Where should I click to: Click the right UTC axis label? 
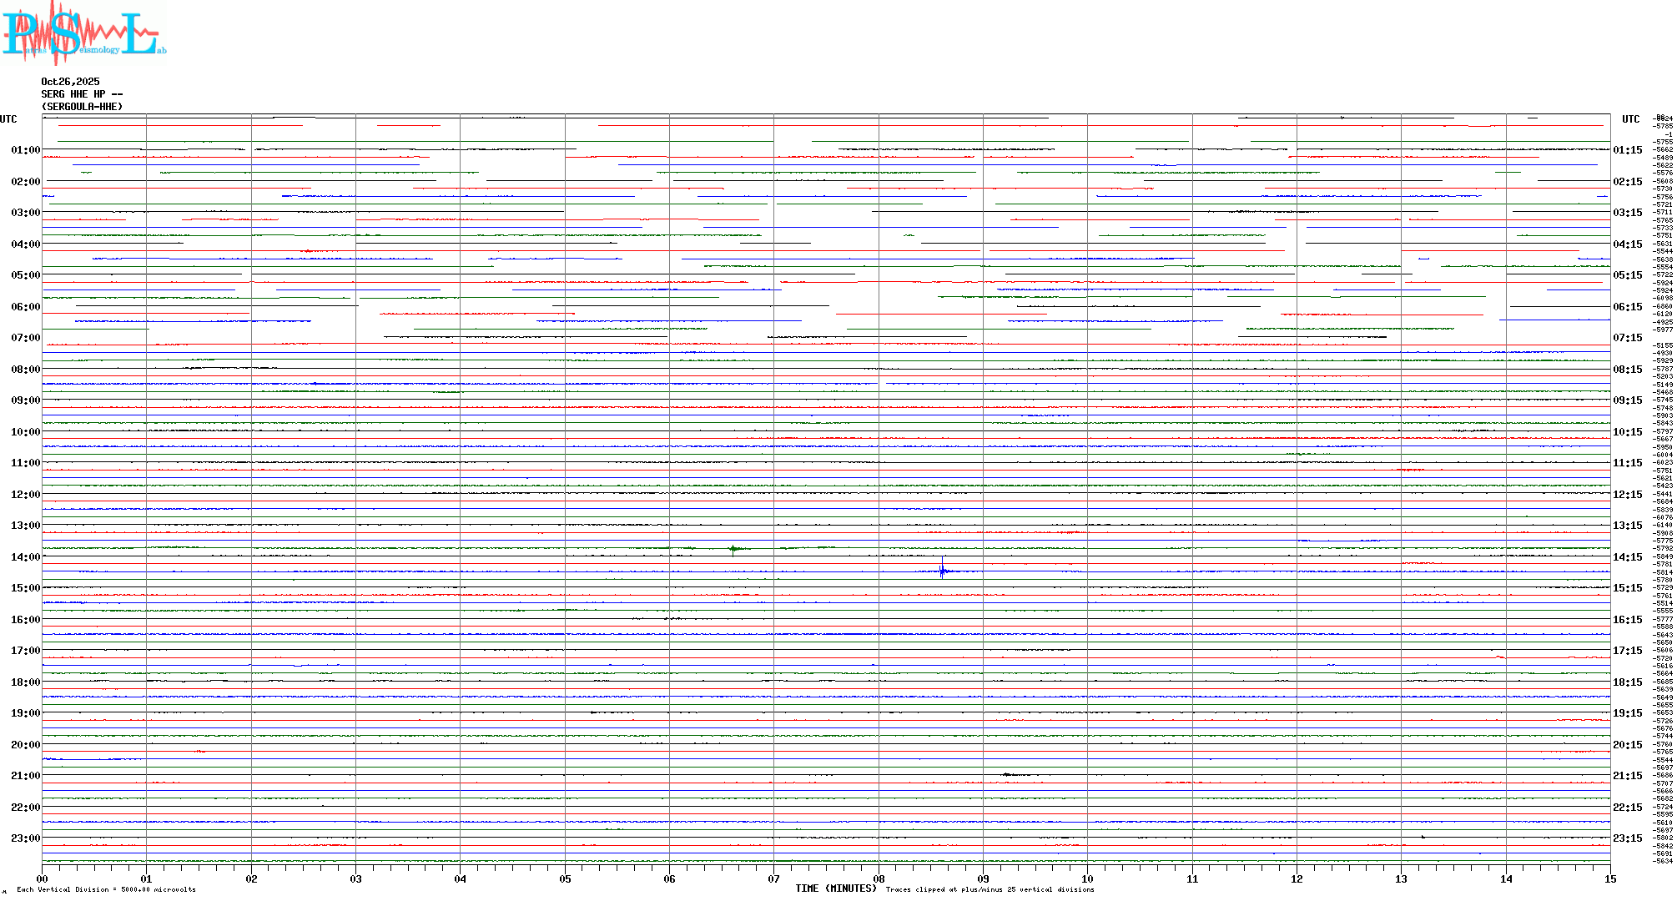[x=1630, y=119]
